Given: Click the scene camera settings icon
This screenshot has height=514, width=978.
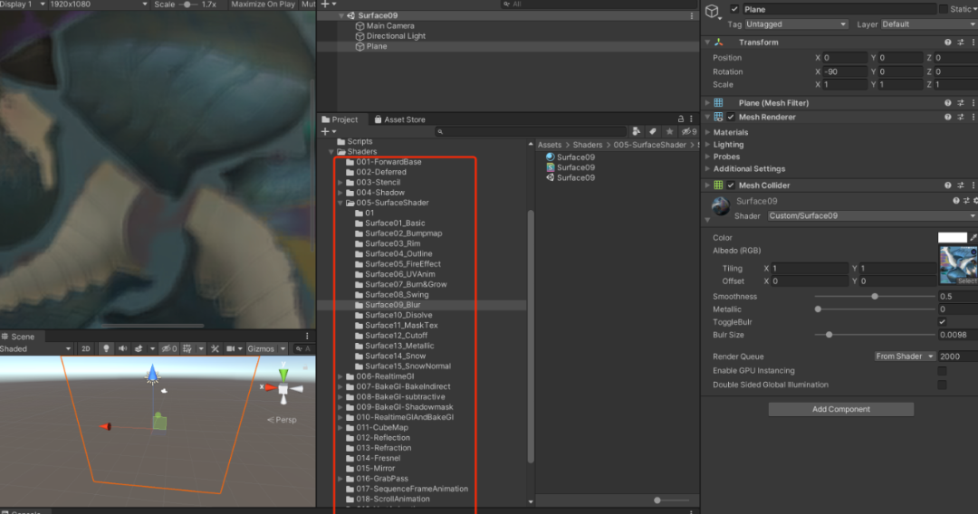Looking at the screenshot, I should click(231, 349).
